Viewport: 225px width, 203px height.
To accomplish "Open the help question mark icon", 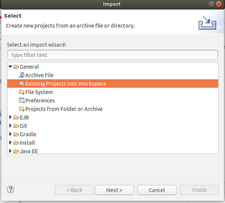I will click(x=10, y=190).
